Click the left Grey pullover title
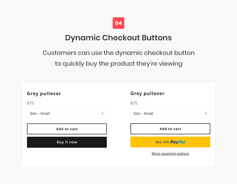 pyautogui.click(x=44, y=94)
